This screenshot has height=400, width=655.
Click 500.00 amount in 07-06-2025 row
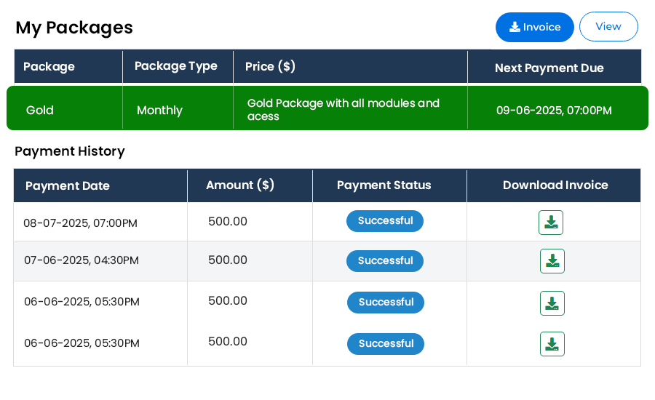pyautogui.click(x=228, y=260)
